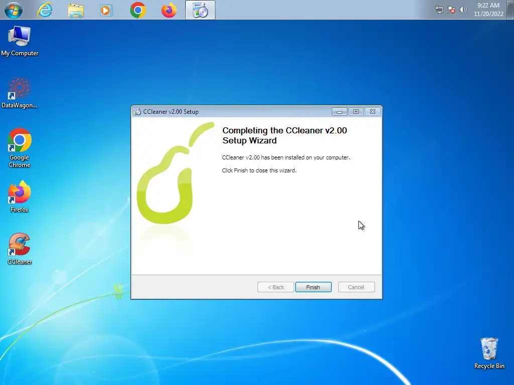The height and width of the screenshot is (385, 514).
Task: Select the CCleaner Setup taskbar button
Action: (x=200, y=10)
